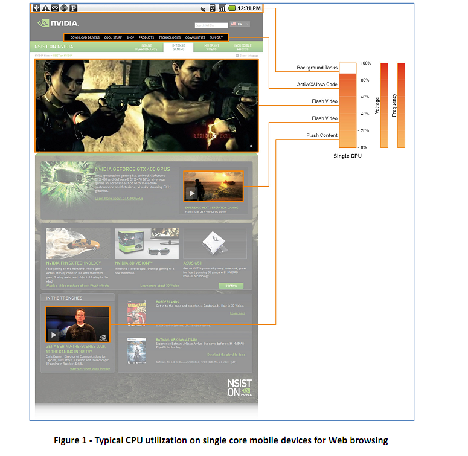Click the Resident Evil flash video banner

pyautogui.click(x=147, y=106)
